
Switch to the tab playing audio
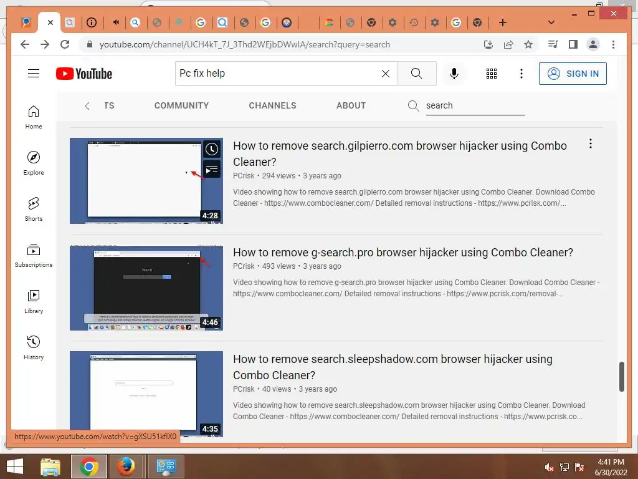[x=115, y=22]
